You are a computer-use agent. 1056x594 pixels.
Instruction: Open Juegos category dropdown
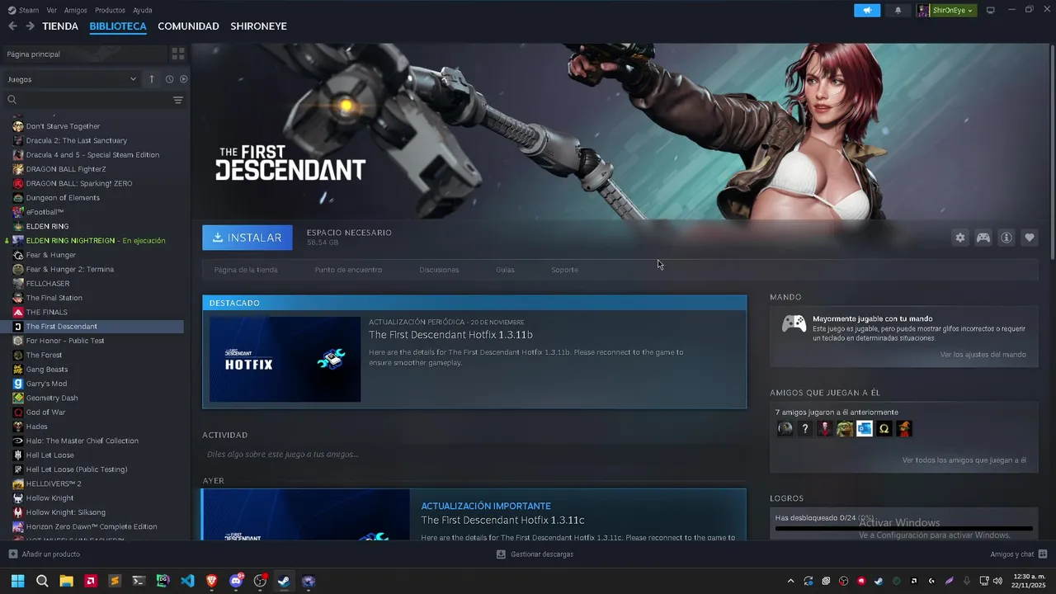coord(72,79)
